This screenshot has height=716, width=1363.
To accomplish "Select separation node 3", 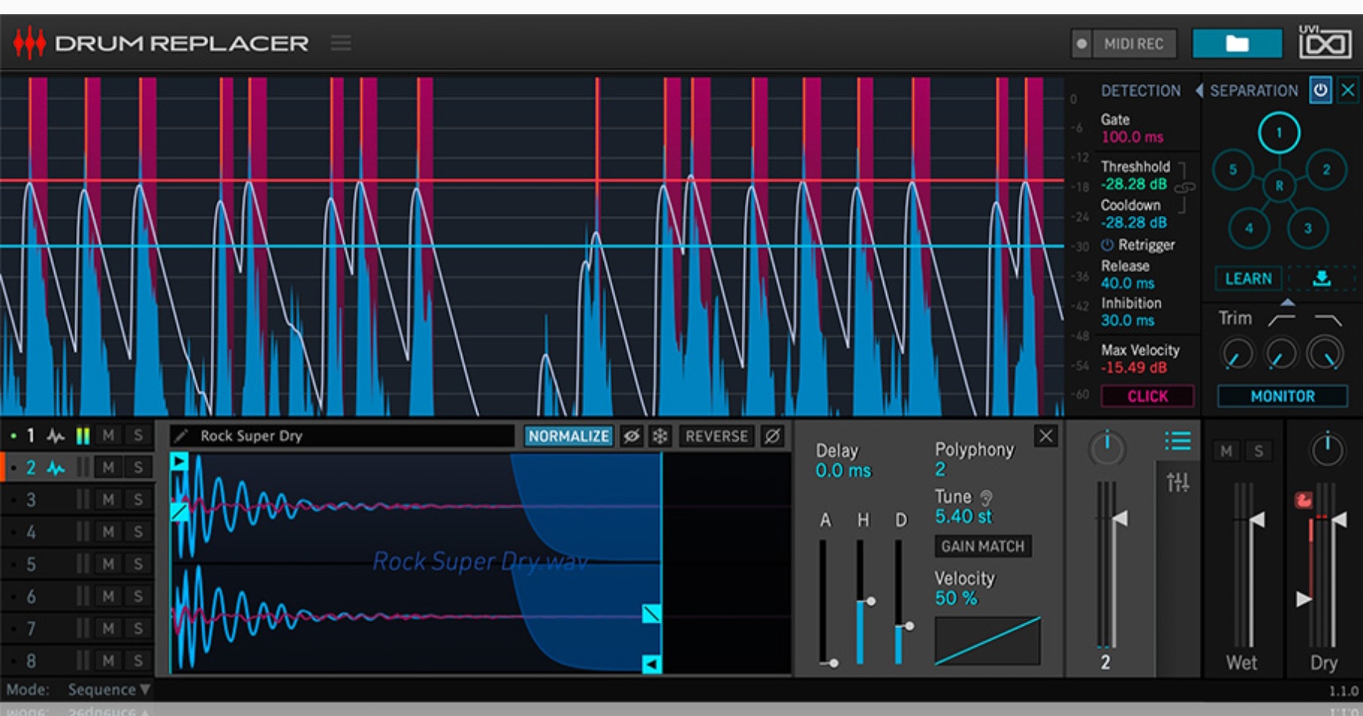I will coord(1307,228).
